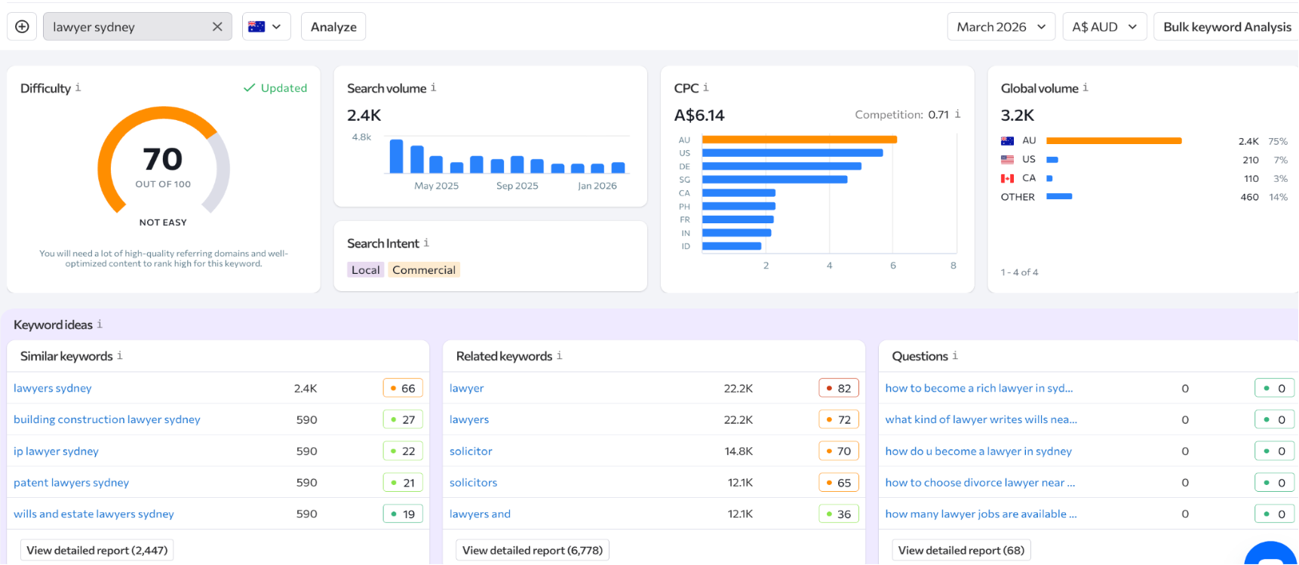Open the 'lawyers and' related keyword

tap(480, 514)
